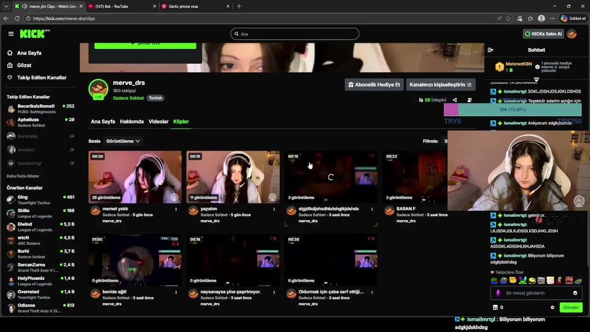The height and width of the screenshot is (332, 590).
Task: Open a new browser tab
Action: (x=239, y=6)
